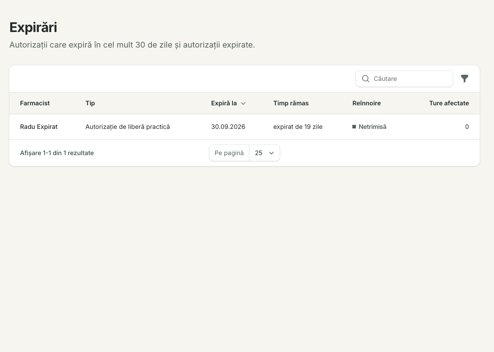Open the Radu Expirat row
Viewport: 494px width, 352px height.
click(x=245, y=127)
